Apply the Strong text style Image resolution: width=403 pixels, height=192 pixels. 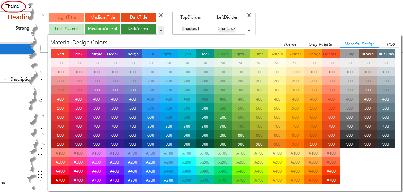click(22, 28)
